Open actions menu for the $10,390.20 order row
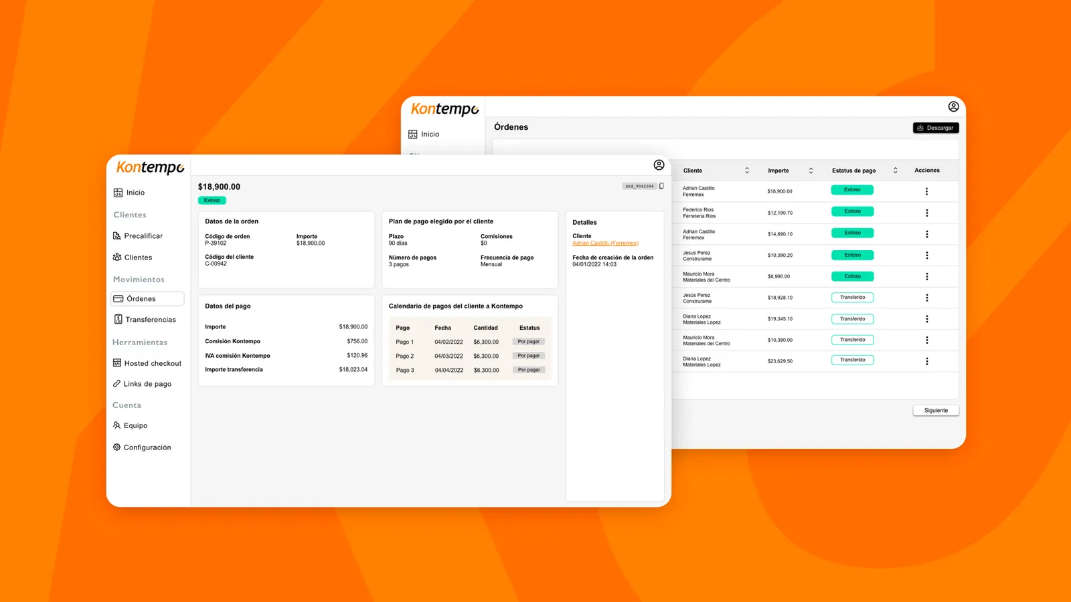The image size is (1071, 602). pos(926,256)
